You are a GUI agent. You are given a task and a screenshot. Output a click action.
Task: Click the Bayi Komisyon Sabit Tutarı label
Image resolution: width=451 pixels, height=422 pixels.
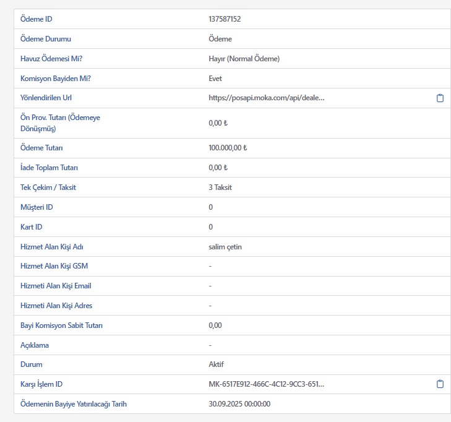click(x=61, y=325)
